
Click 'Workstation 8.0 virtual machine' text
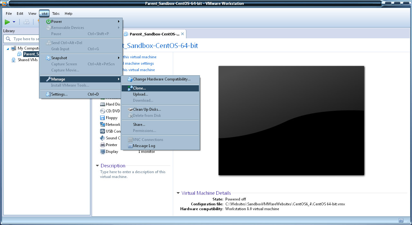[x=252, y=209]
